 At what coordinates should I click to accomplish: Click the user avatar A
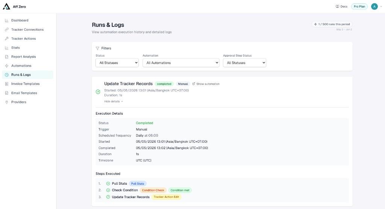point(374,6)
